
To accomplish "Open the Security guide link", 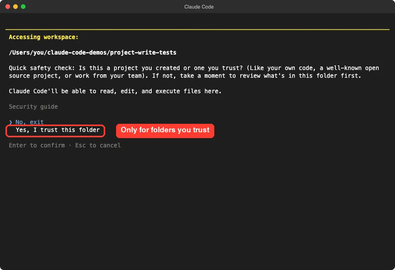I will point(33,107).
